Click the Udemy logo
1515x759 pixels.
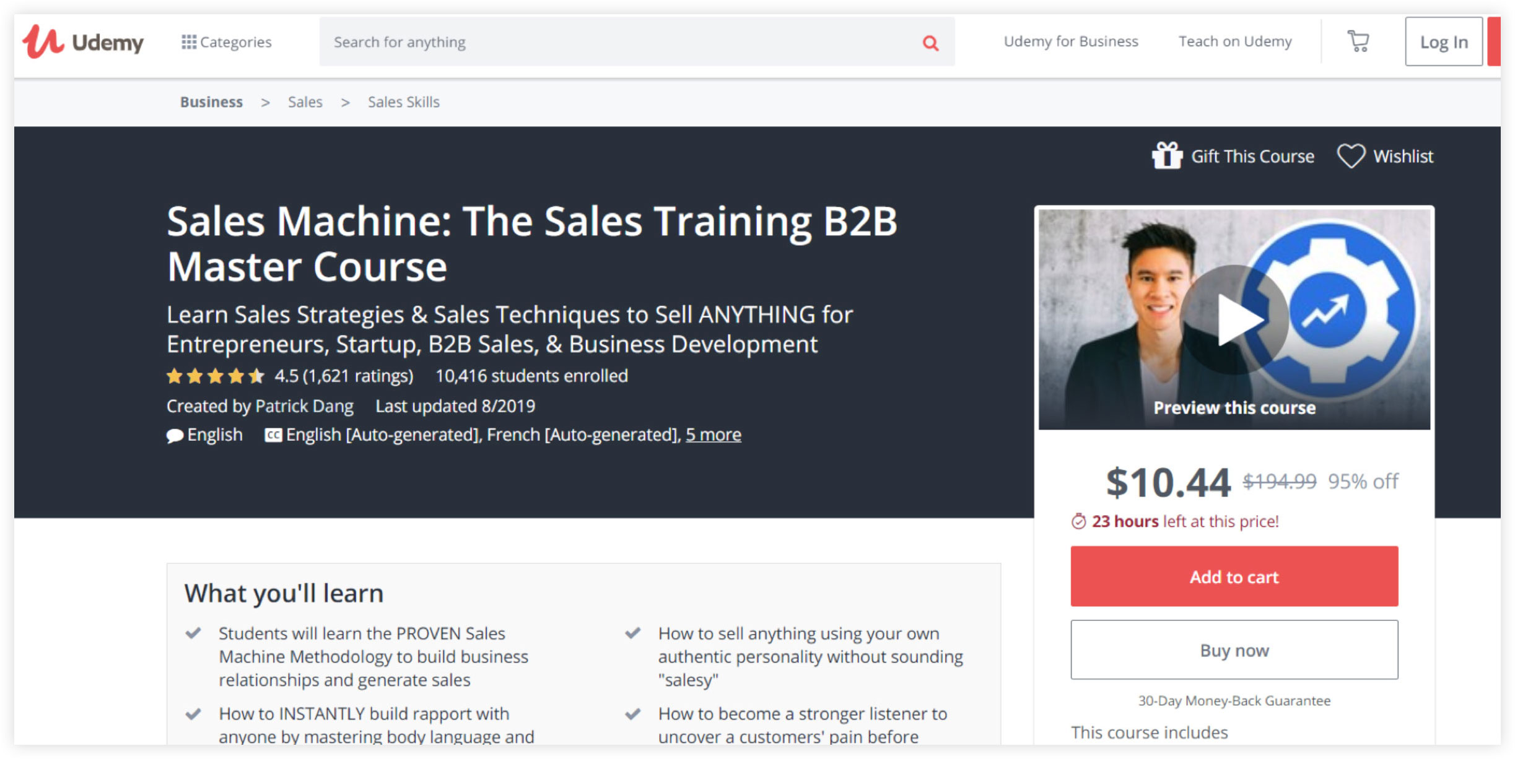tap(83, 41)
